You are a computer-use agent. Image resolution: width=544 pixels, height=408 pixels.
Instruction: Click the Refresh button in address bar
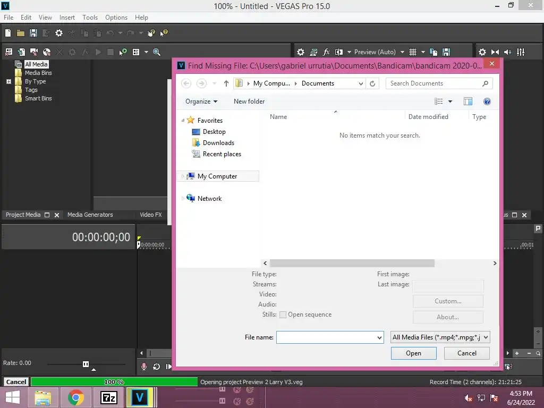372,83
